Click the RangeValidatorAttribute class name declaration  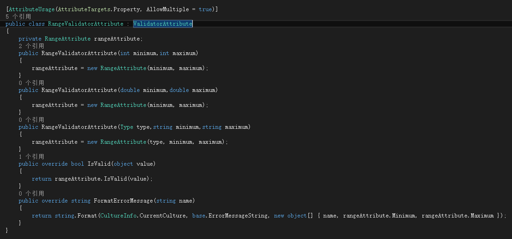86,24
